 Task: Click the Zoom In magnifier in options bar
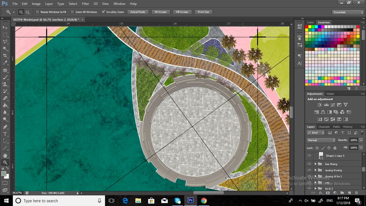coord(21,12)
